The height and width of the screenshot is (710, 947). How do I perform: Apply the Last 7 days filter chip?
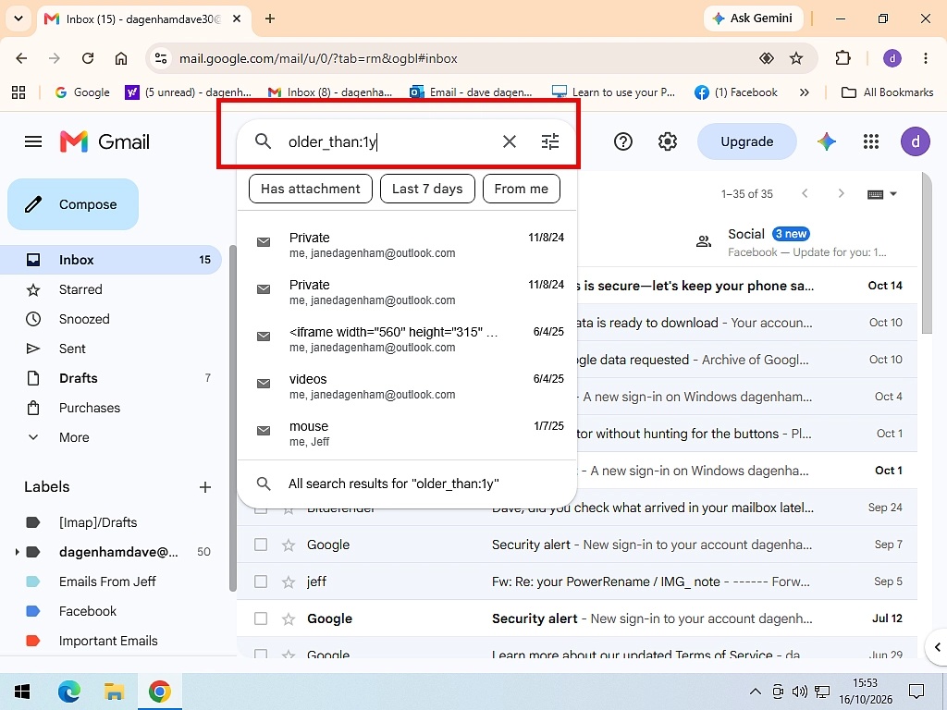click(x=427, y=189)
